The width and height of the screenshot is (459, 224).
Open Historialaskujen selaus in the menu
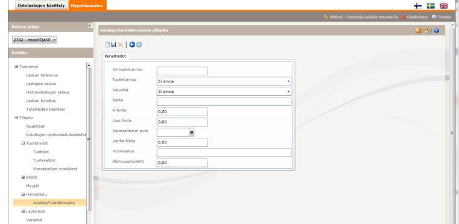48,92
